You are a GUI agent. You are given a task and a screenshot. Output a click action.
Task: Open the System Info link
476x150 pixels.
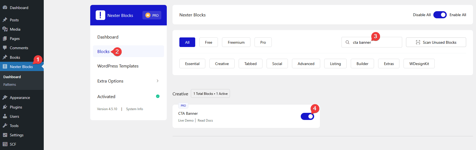point(135,109)
